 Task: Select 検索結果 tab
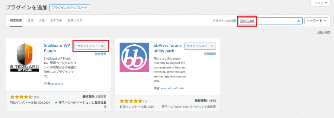coord(16,21)
